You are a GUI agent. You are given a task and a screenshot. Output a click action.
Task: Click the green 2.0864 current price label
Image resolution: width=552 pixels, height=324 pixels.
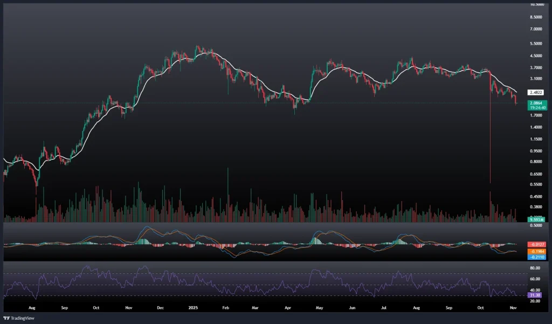point(537,102)
